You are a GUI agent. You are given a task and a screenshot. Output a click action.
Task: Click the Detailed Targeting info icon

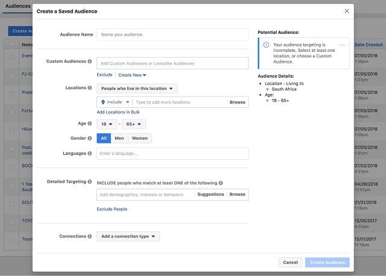click(x=90, y=182)
